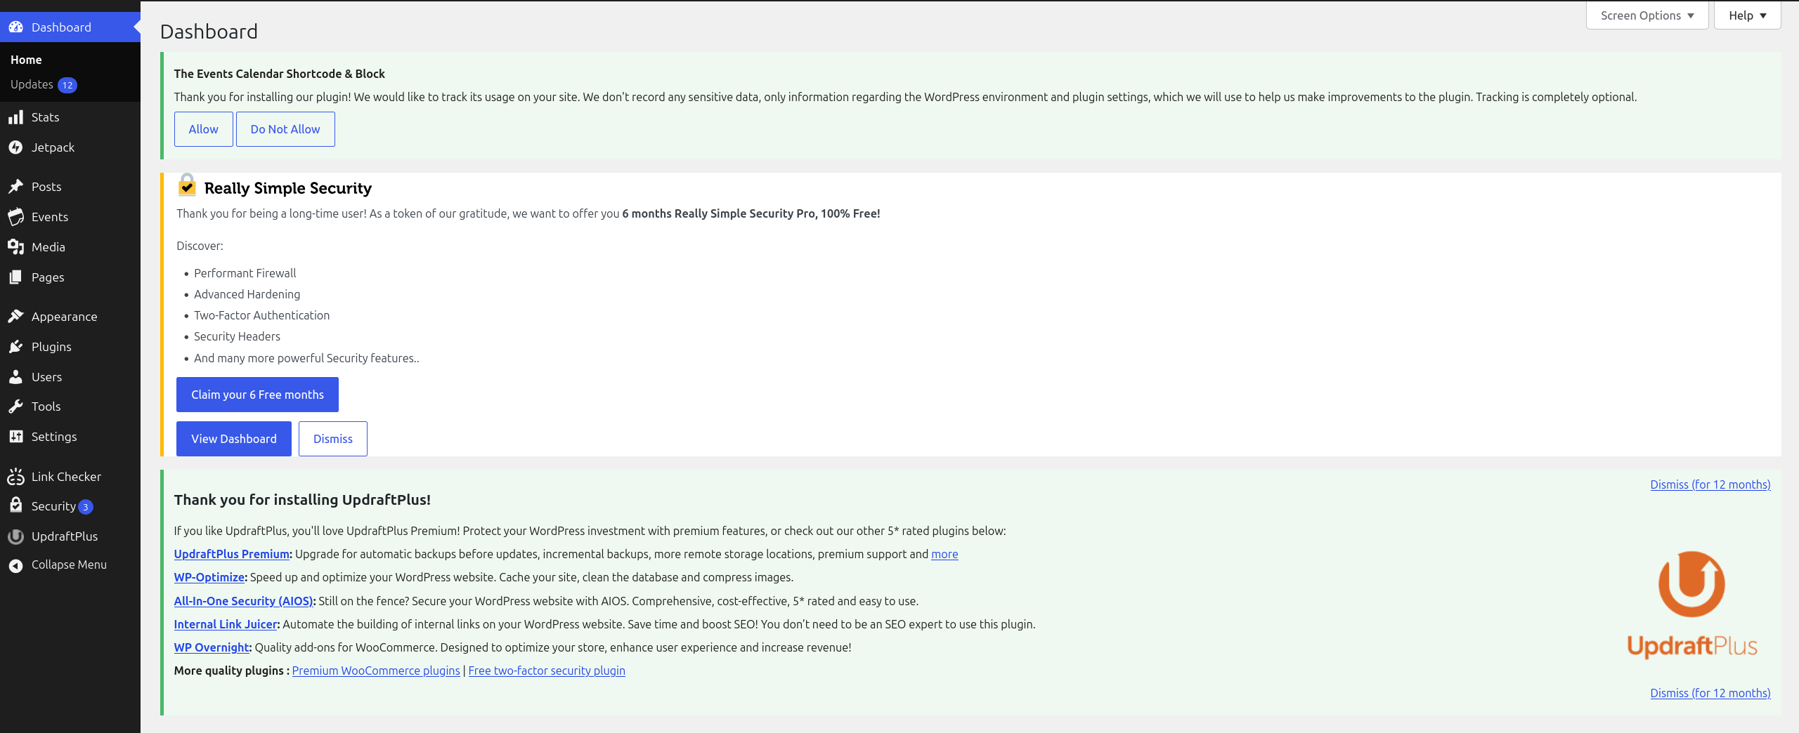Allow Events Calendar usage tracking
The image size is (1799, 733).
click(x=204, y=129)
